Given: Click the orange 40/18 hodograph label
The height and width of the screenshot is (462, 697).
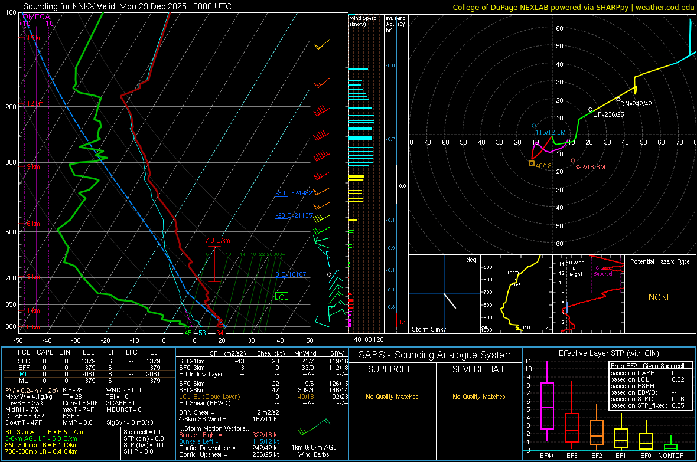Looking at the screenshot, I should click(543, 166).
